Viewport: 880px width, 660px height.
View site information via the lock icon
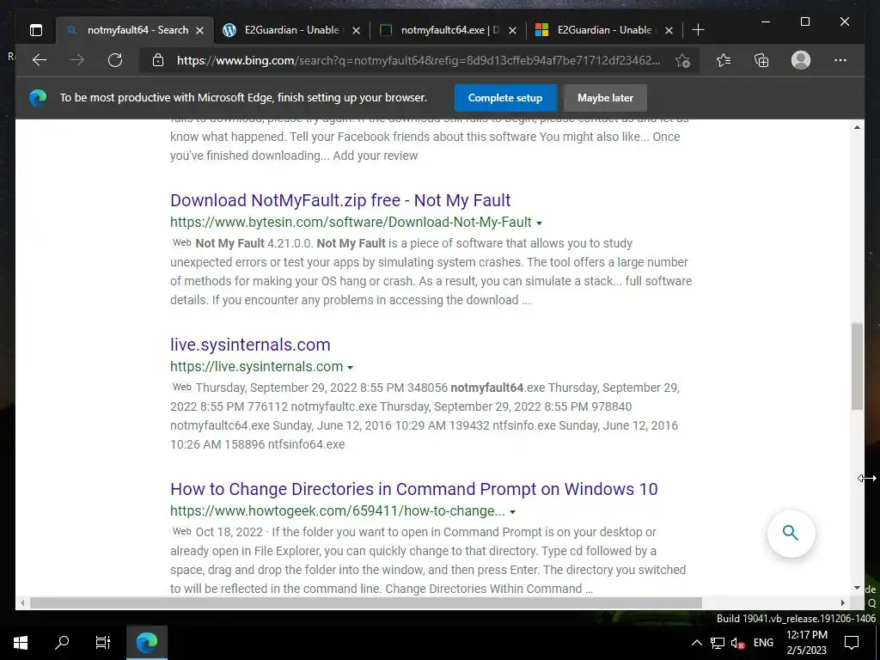[158, 60]
